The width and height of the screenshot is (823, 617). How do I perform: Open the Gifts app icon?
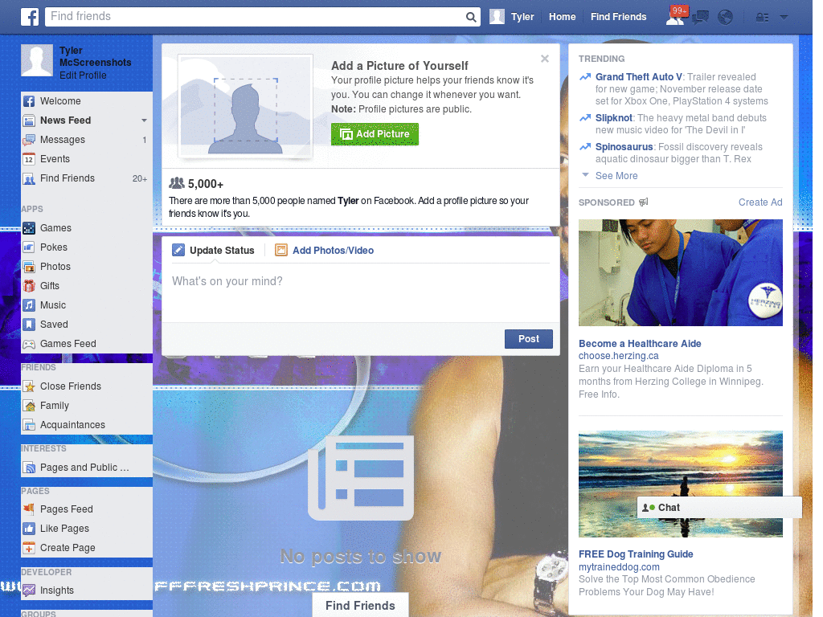(x=30, y=286)
